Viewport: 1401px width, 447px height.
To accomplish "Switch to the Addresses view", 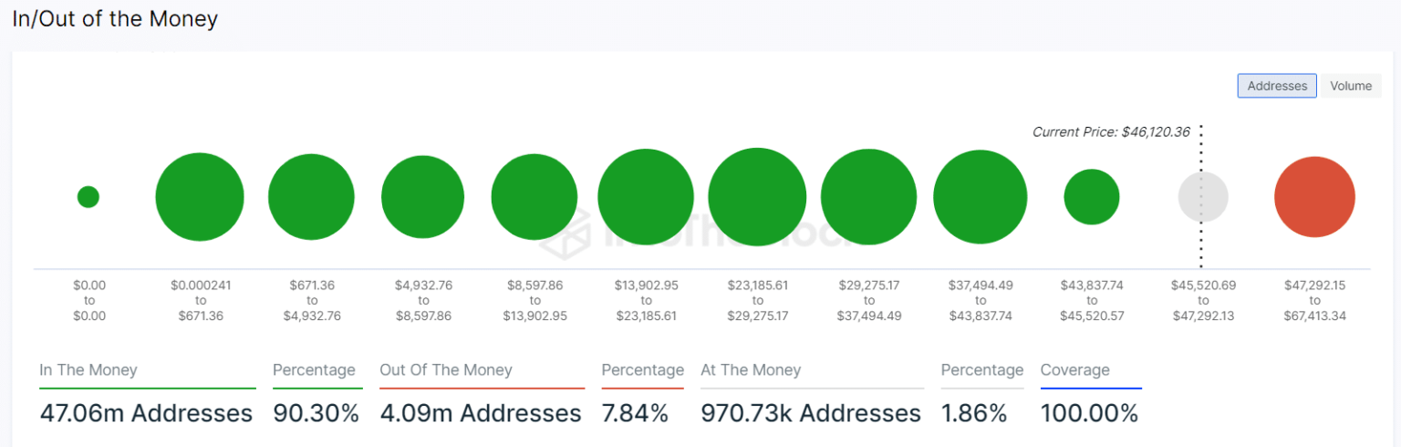I will (1276, 86).
